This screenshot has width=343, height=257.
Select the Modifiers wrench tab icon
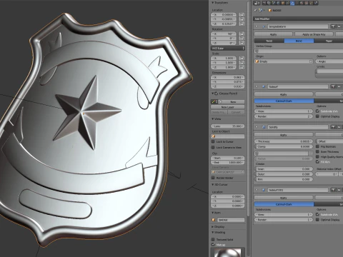point(292,3)
